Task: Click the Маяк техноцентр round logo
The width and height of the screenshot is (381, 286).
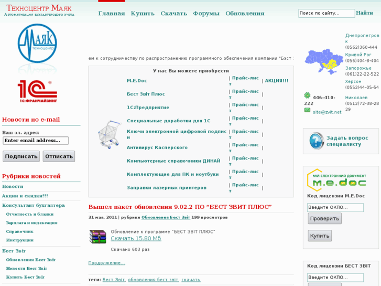Action: pos(37,44)
